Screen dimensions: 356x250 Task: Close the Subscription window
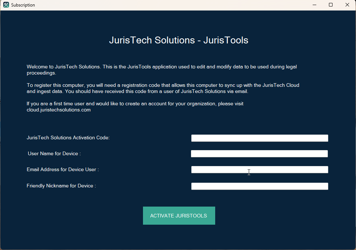tap(347, 5)
